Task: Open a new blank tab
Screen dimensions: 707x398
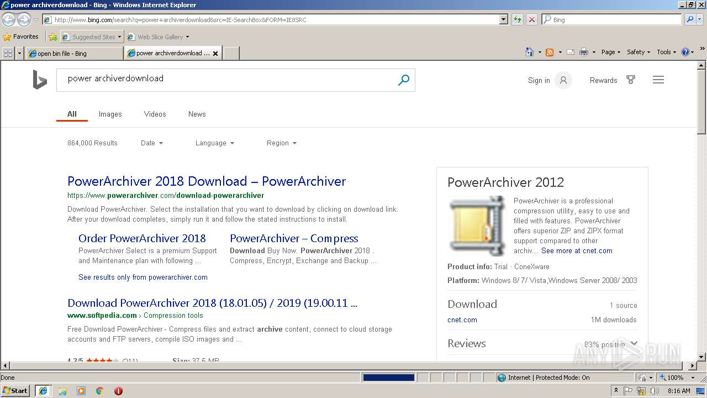Action: tap(231, 53)
